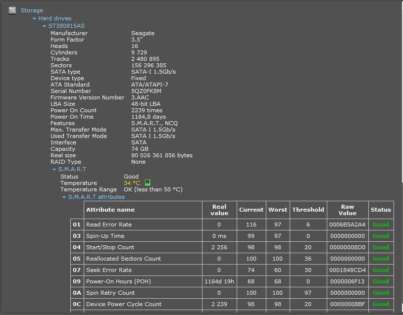Image resolution: width=403 pixels, height=315 pixels.
Task: Click the green temperature indicator icon
Action: [148, 182]
